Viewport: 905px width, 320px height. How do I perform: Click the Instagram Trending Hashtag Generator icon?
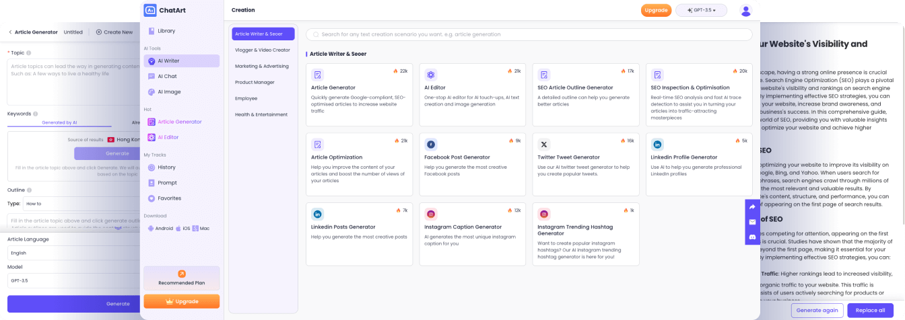(544, 214)
